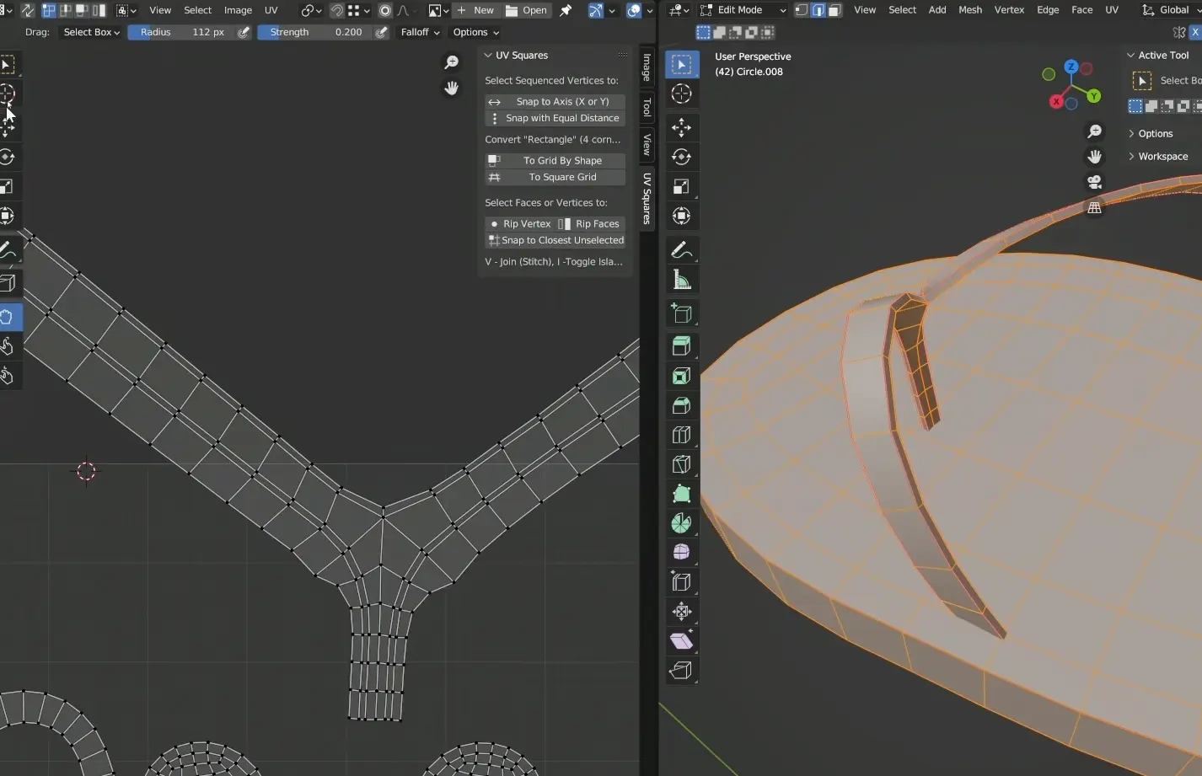
Task: Toggle perspective/orthographic grid icon
Action: (1094, 207)
